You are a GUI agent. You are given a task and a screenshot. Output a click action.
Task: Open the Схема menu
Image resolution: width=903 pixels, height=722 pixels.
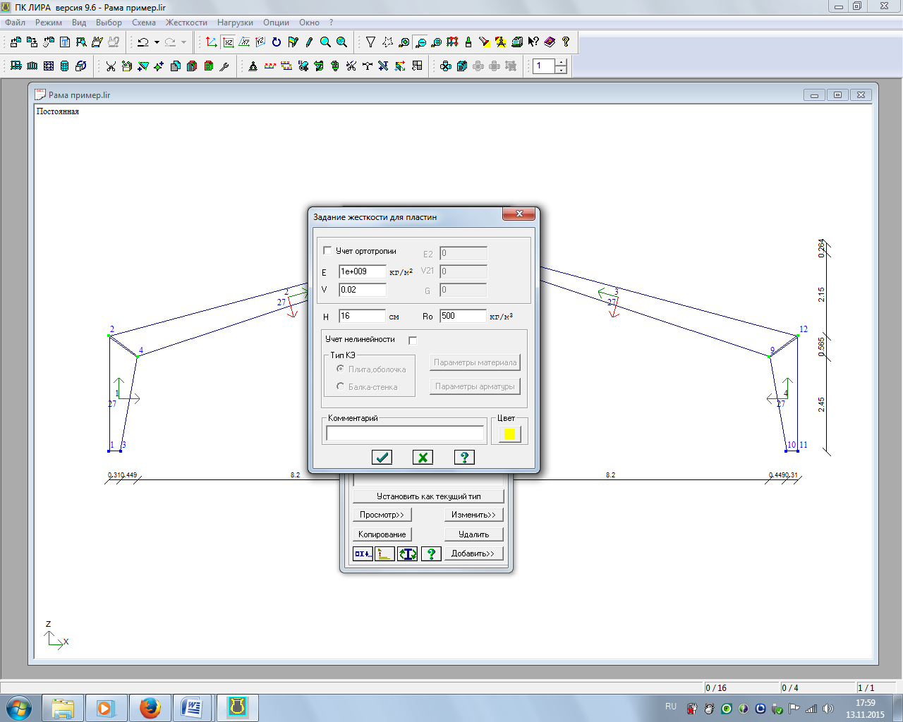[144, 23]
